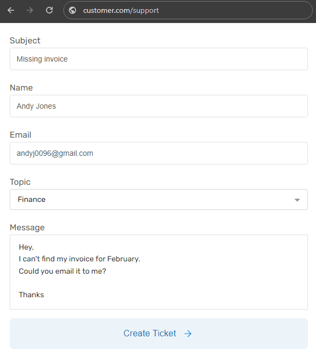Click into the Name field with Andy Jones
Viewport: 316px width, 354px height.
click(x=159, y=106)
